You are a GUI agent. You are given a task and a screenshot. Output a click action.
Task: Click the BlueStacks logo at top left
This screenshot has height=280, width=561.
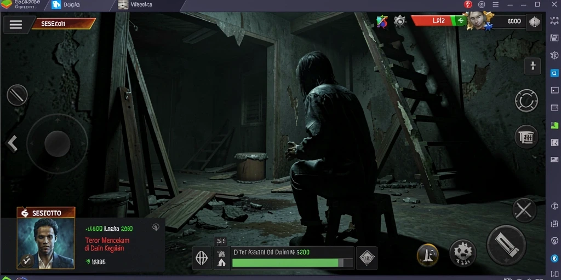click(x=7, y=4)
